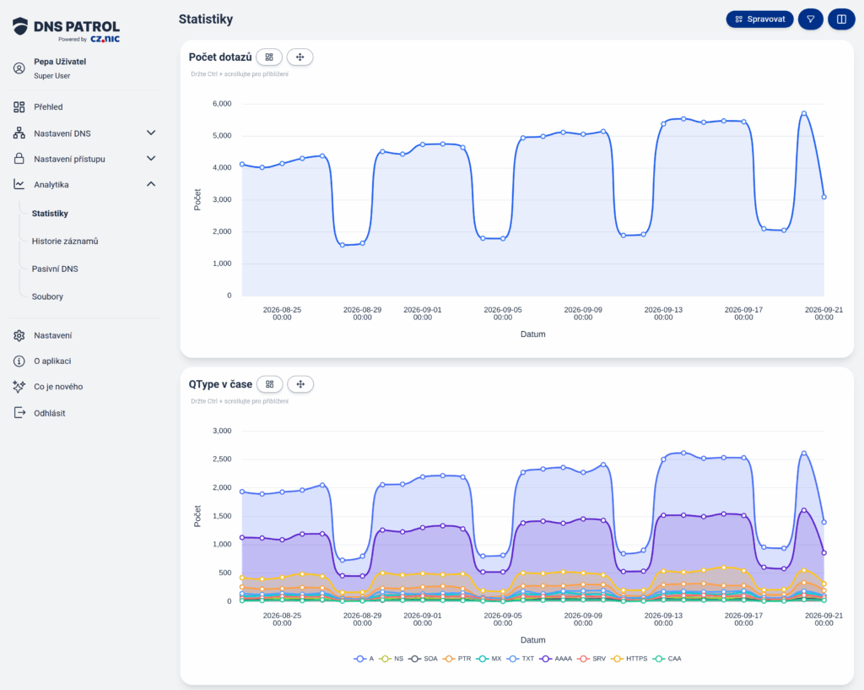Click the Nastavení gear icon
Image resolution: width=864 pixels, height=690 pixels.
(19, 335)
